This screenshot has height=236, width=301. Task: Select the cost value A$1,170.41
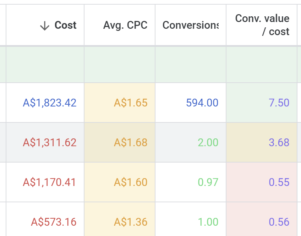coord(50,182)
